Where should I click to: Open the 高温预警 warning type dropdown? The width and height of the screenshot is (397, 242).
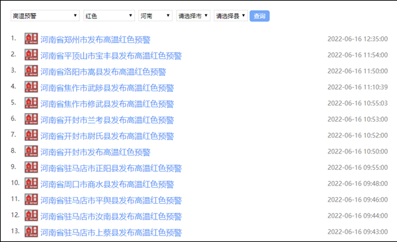point(45,16)
